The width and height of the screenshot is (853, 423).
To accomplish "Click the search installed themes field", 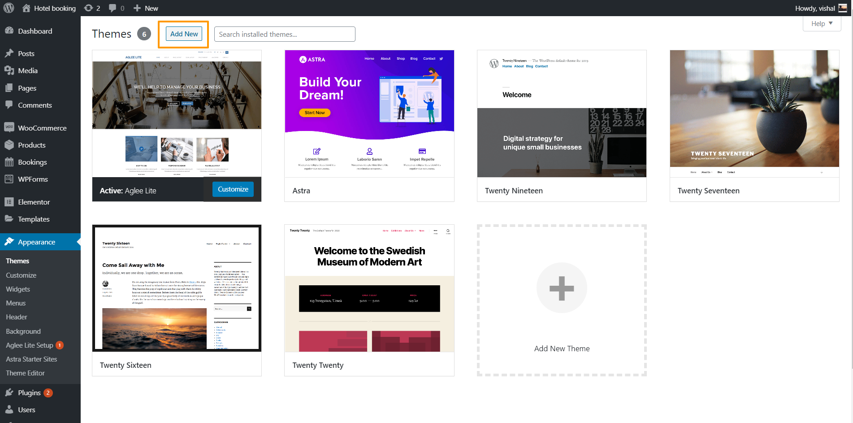I will (x=285, y=34).
